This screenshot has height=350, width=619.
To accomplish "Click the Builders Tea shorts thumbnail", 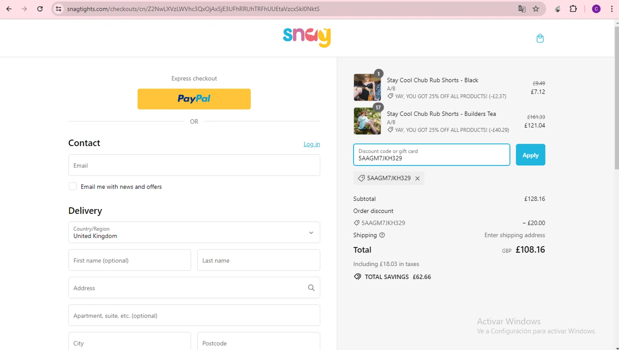I will coord(367,121).
